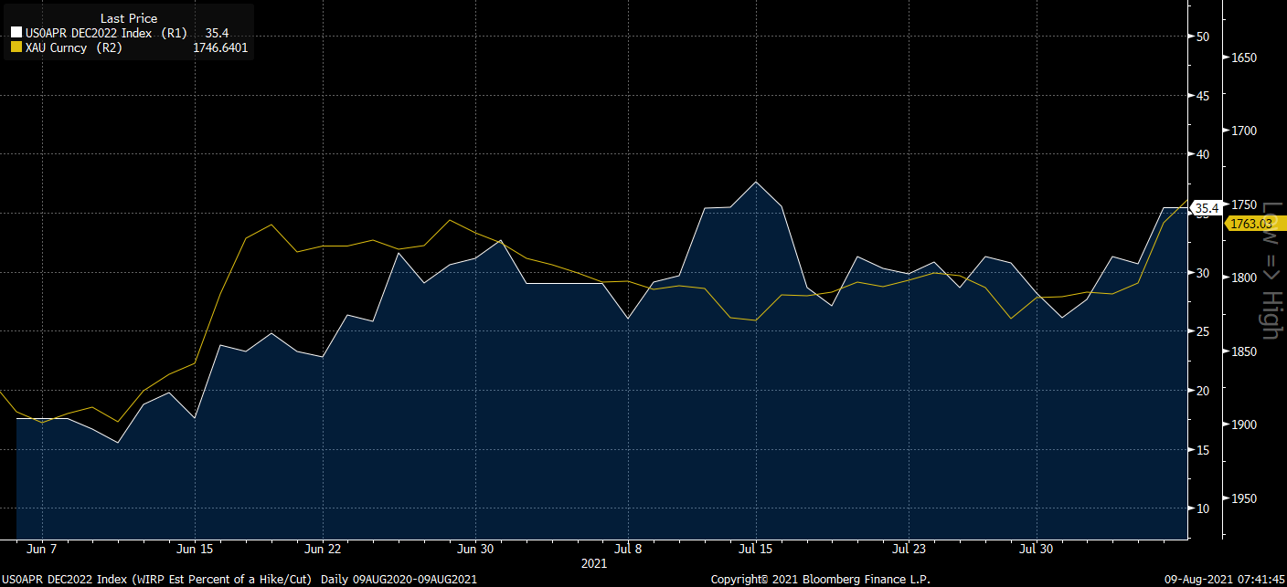Image resolution: width=1287 pixels, height=587 pixels.
Task: Click the yellow 1763.03 axis price tag
Action: [x=1253, y=224]
